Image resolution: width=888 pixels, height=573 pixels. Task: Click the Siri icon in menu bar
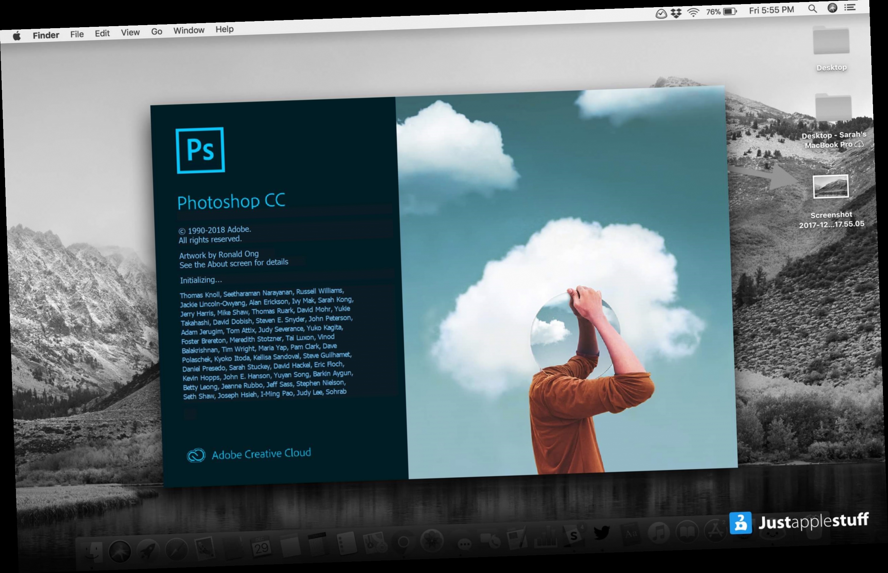coord(832,8)
